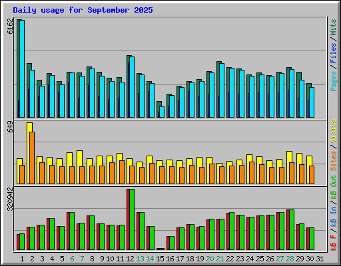The width and height of the screenshot is (341, 266).
Task: Click day label 15 on the x-axis
Action: pyautogui.click(x=160, y=259)
